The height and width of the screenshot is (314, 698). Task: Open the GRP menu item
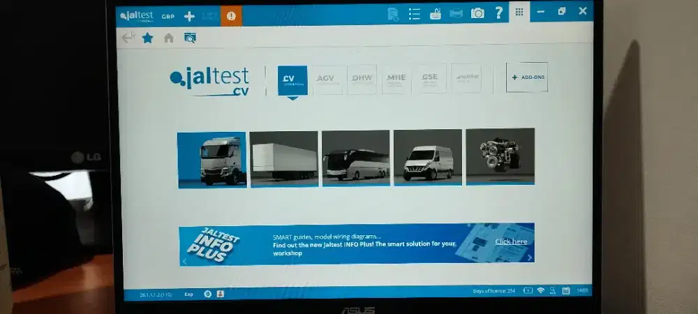[x=168, y=17]
